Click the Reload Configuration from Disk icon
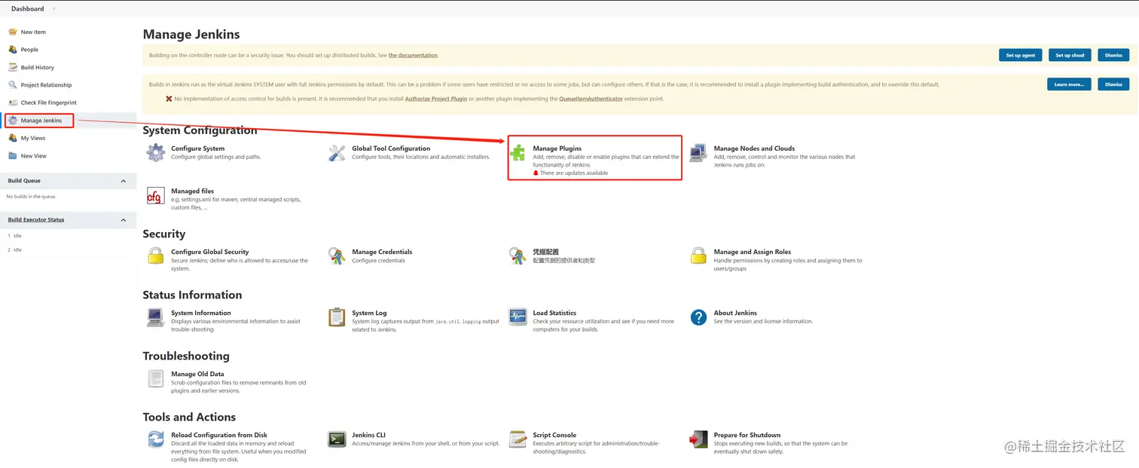The image size is (1139, 468). 156,439
